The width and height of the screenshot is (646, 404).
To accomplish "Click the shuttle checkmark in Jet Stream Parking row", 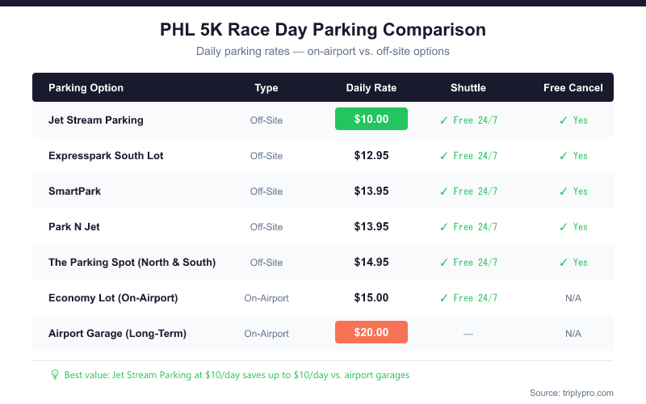I will pos(443,120).
